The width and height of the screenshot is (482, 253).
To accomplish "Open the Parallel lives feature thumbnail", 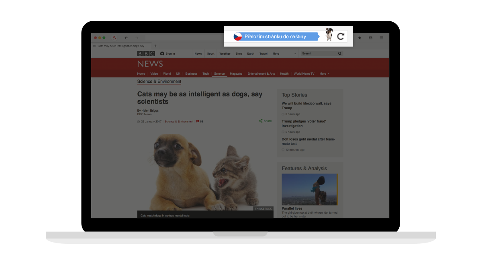I will pos(310,190).
